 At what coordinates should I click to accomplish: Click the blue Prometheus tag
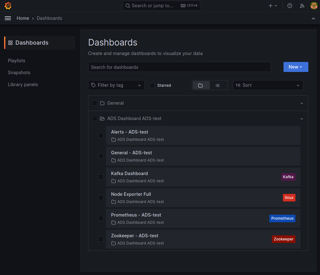pyautogui.click(x=282, y=218)
